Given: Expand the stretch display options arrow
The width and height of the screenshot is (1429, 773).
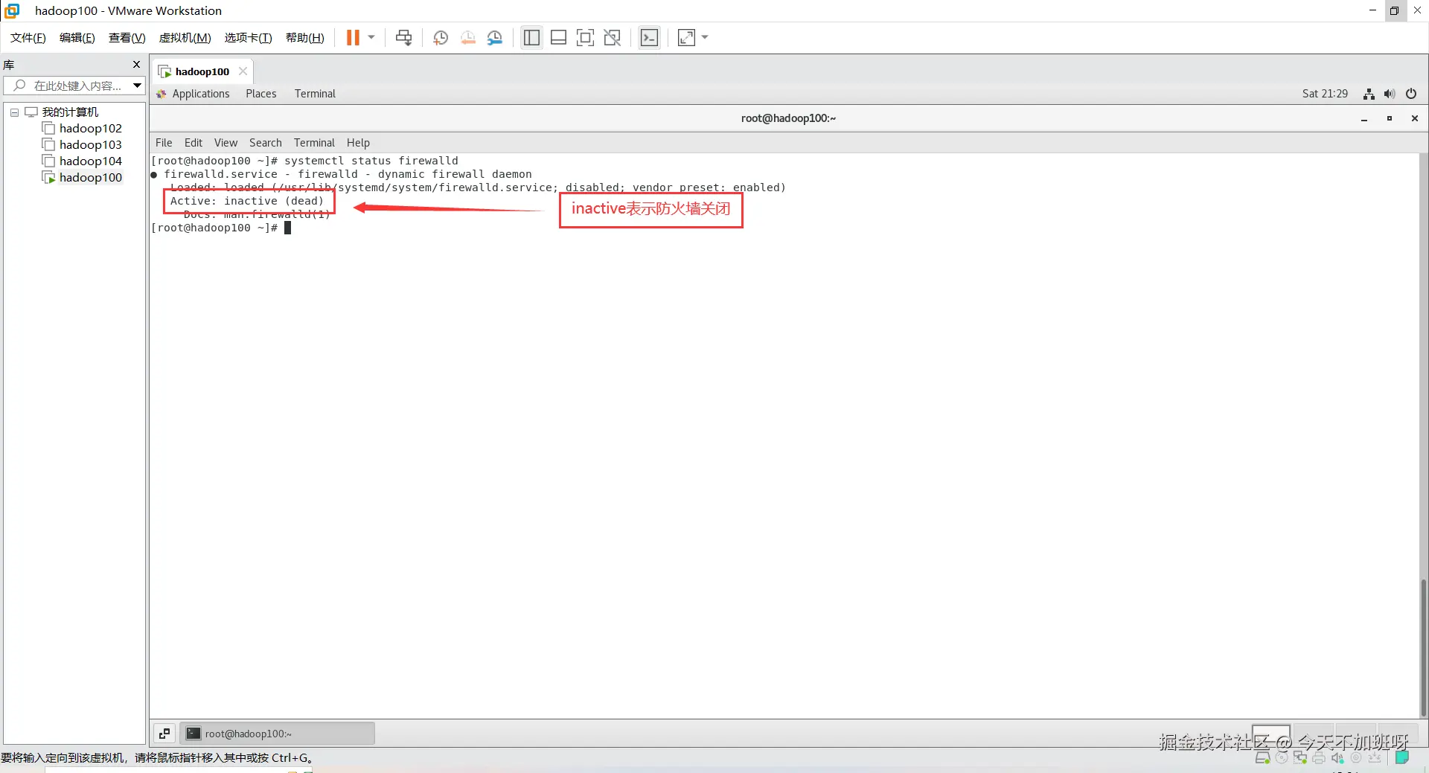Looking at the screenshot, I should coord(705,38).
